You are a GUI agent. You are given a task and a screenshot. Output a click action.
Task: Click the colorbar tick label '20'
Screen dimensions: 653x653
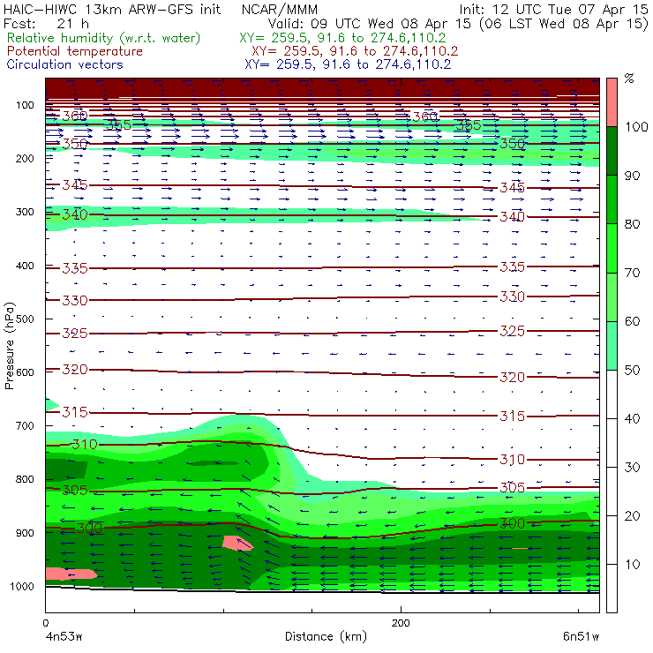click(x=632, y=516)
